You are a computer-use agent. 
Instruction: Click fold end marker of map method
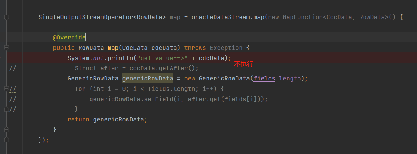click(x=6, y=130)
